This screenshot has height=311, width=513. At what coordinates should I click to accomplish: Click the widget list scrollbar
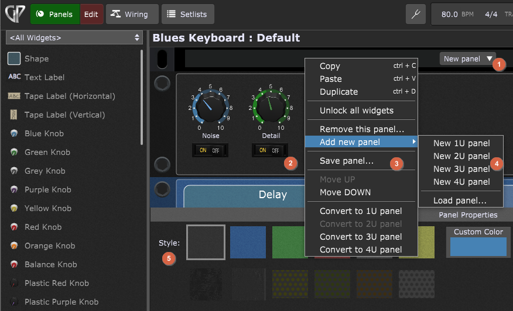pos(141,97)
